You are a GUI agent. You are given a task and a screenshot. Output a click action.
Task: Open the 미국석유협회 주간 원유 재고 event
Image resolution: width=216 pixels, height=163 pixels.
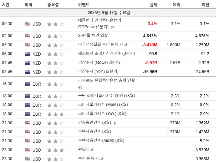coord(102,45)
